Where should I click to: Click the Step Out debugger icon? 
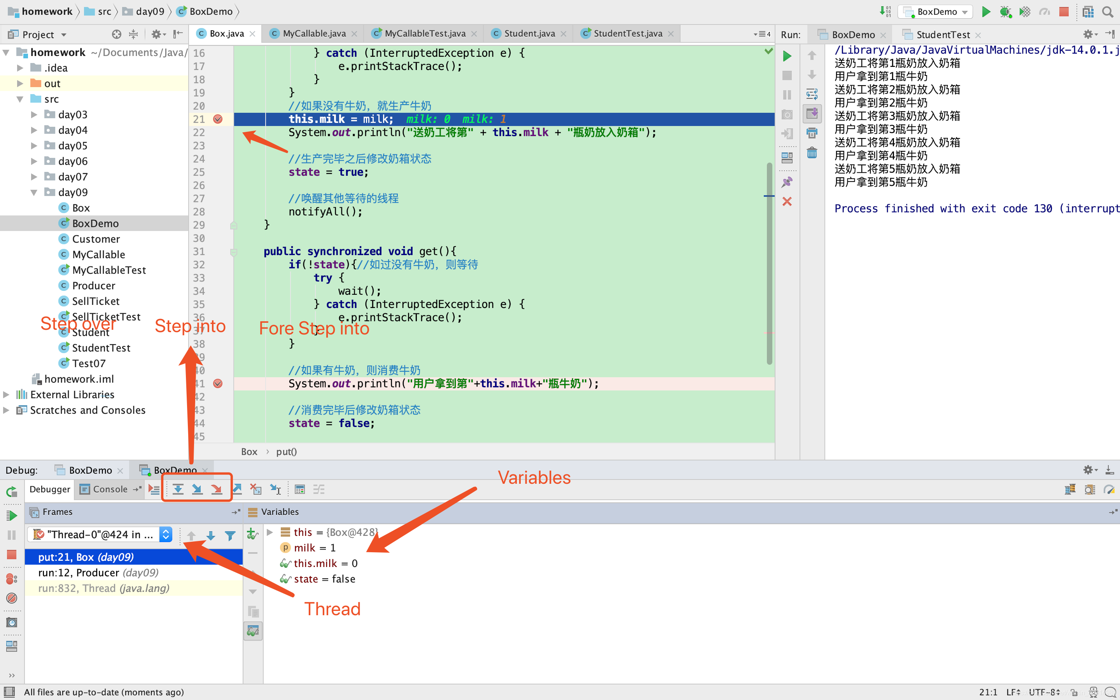click(x=237, y=489)
